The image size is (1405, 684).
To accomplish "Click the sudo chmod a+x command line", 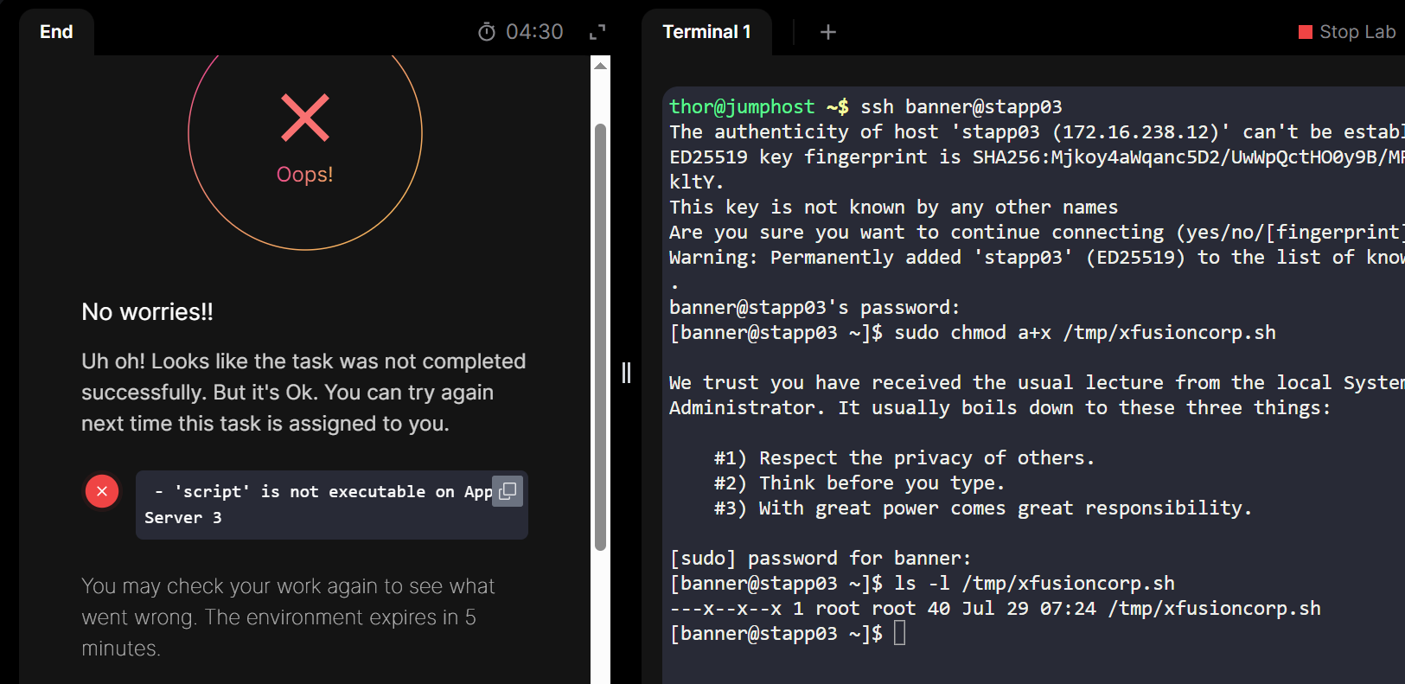I will 1084,333.
